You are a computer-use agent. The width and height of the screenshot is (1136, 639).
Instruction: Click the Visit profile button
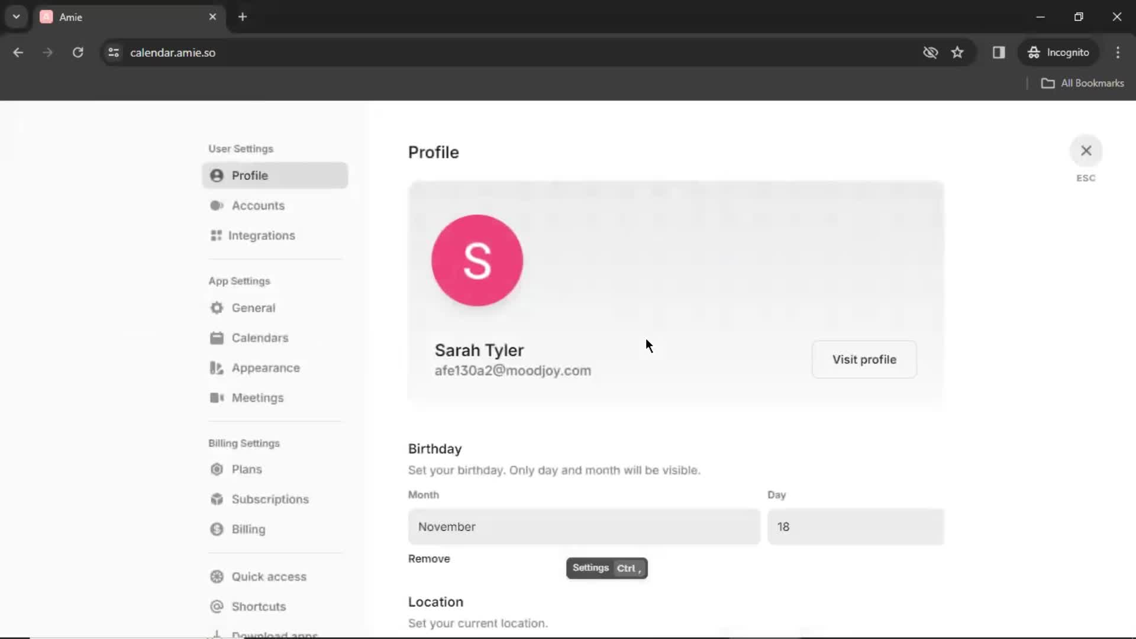(x=864, y=360)
